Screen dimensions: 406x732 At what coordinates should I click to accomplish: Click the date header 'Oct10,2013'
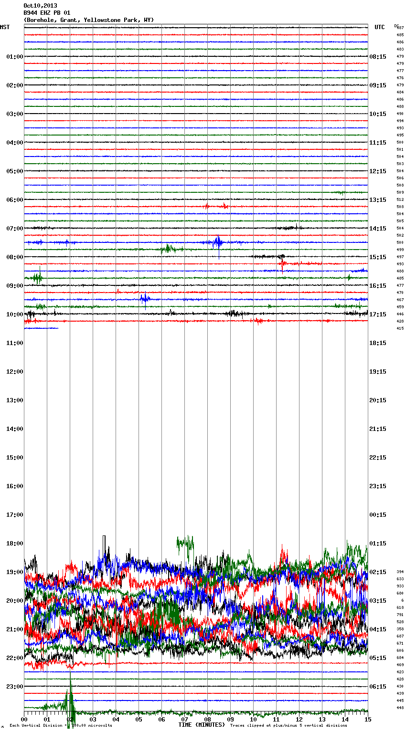pyautogui.click(x=40, y=6)
